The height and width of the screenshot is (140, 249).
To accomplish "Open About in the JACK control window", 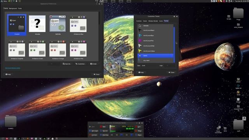I will click(x=139, y=135).
